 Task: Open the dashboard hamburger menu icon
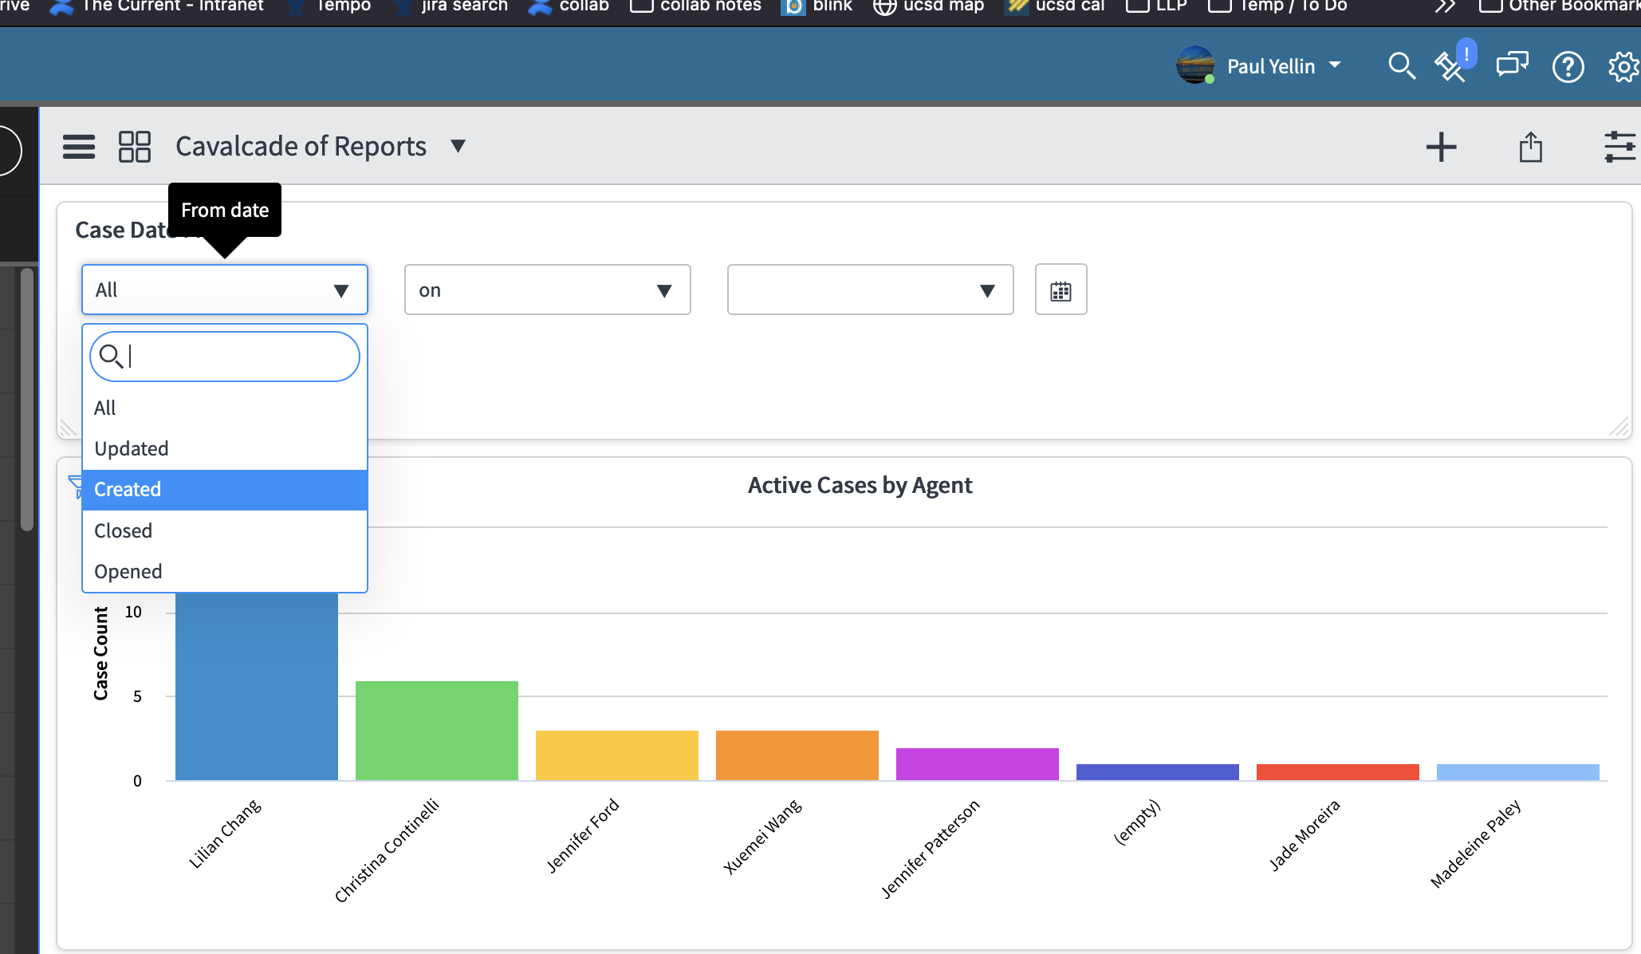tap(79, 147)
